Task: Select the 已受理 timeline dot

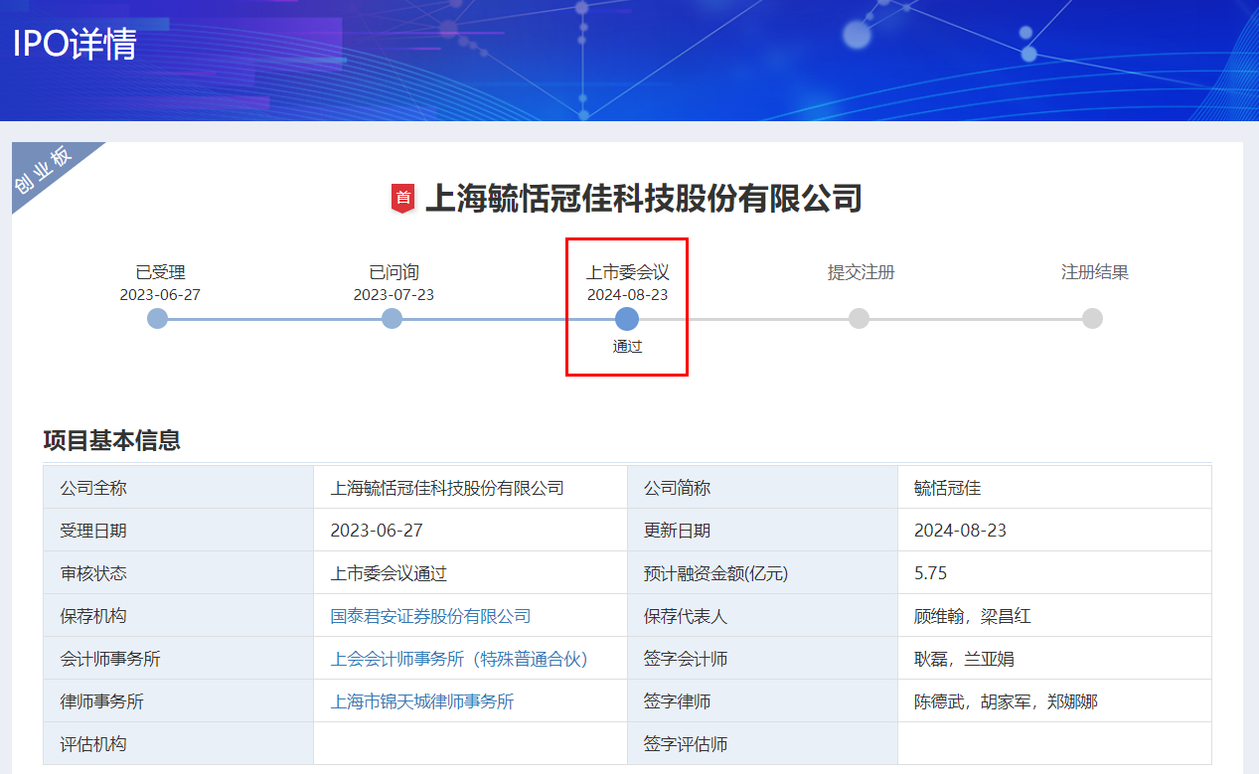Action: coord(157,318)
